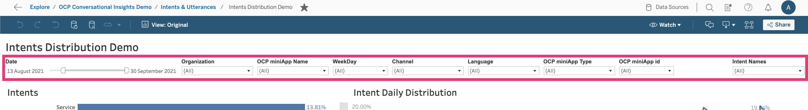Open the notifications bell icon
Image resolution: width=808 pixels, height=110 pixels.
tap(768, 7)
